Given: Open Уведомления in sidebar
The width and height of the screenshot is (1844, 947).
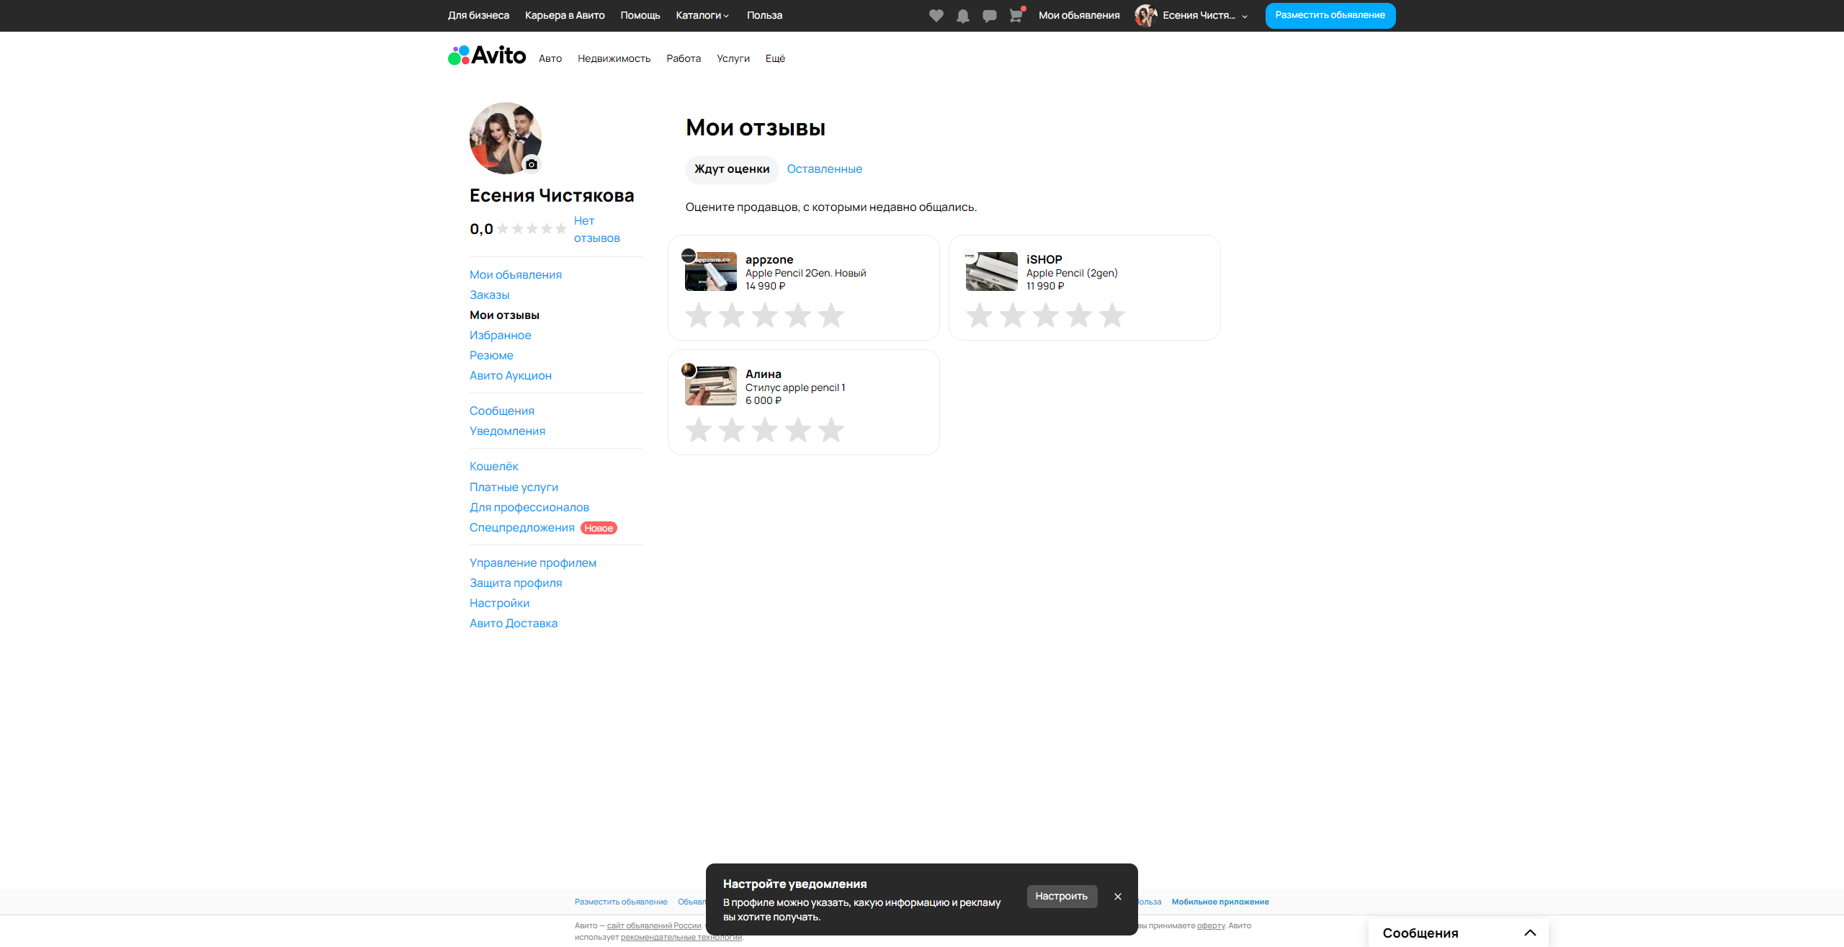Looking at the screenshot, I should coord(507,431).
